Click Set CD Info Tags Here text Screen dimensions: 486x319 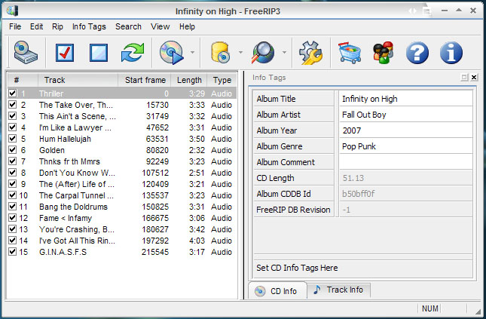pyautogui.click(x=297, y=268)
